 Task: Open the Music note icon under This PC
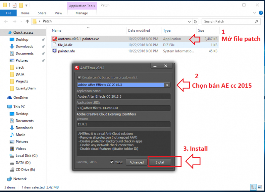click(x=12, y=135)
